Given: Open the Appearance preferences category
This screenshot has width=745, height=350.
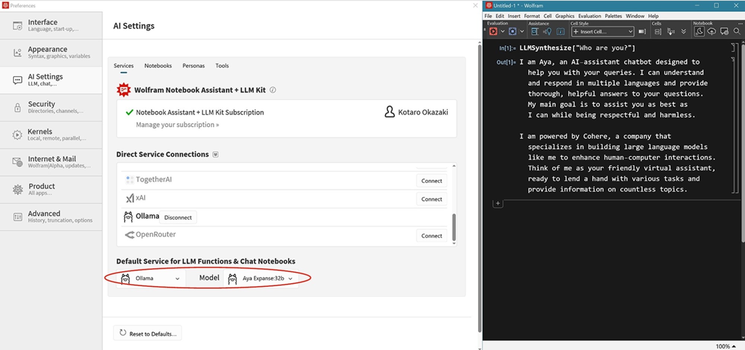Looking at the screenshot, I should [51, 53].
